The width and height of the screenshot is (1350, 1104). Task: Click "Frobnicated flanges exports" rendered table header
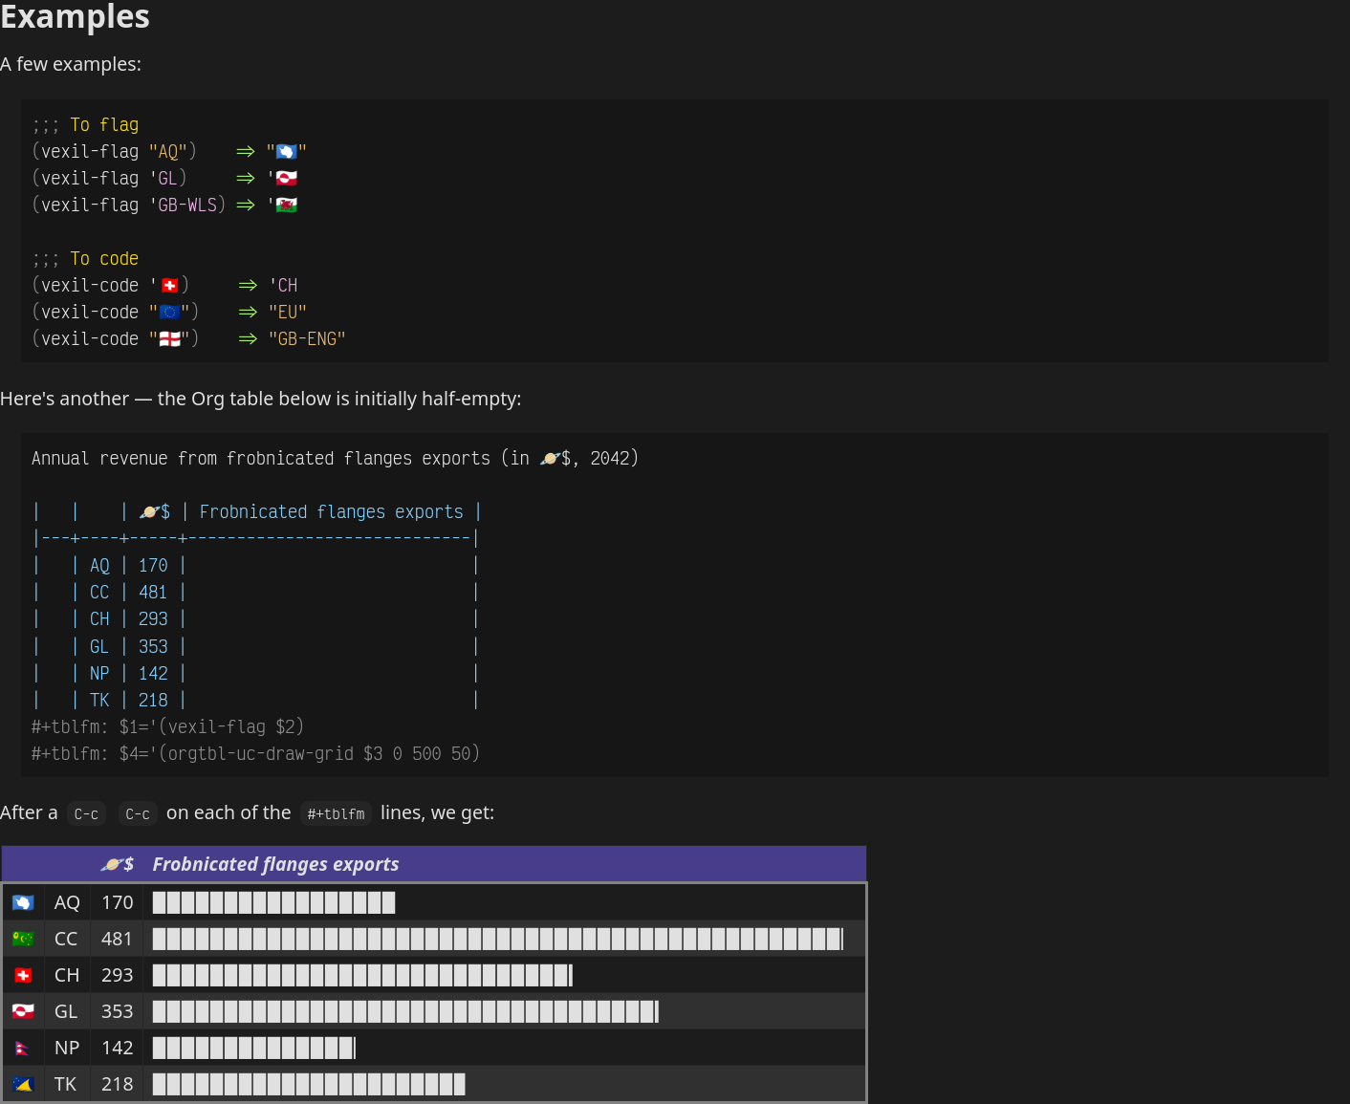[x=275, y=864]
